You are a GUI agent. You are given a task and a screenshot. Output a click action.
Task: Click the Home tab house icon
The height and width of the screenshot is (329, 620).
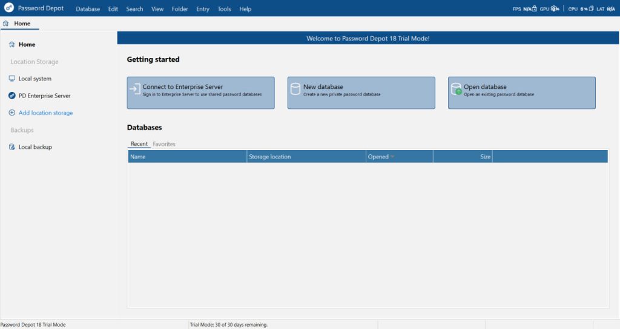click(x=5, y=24)
